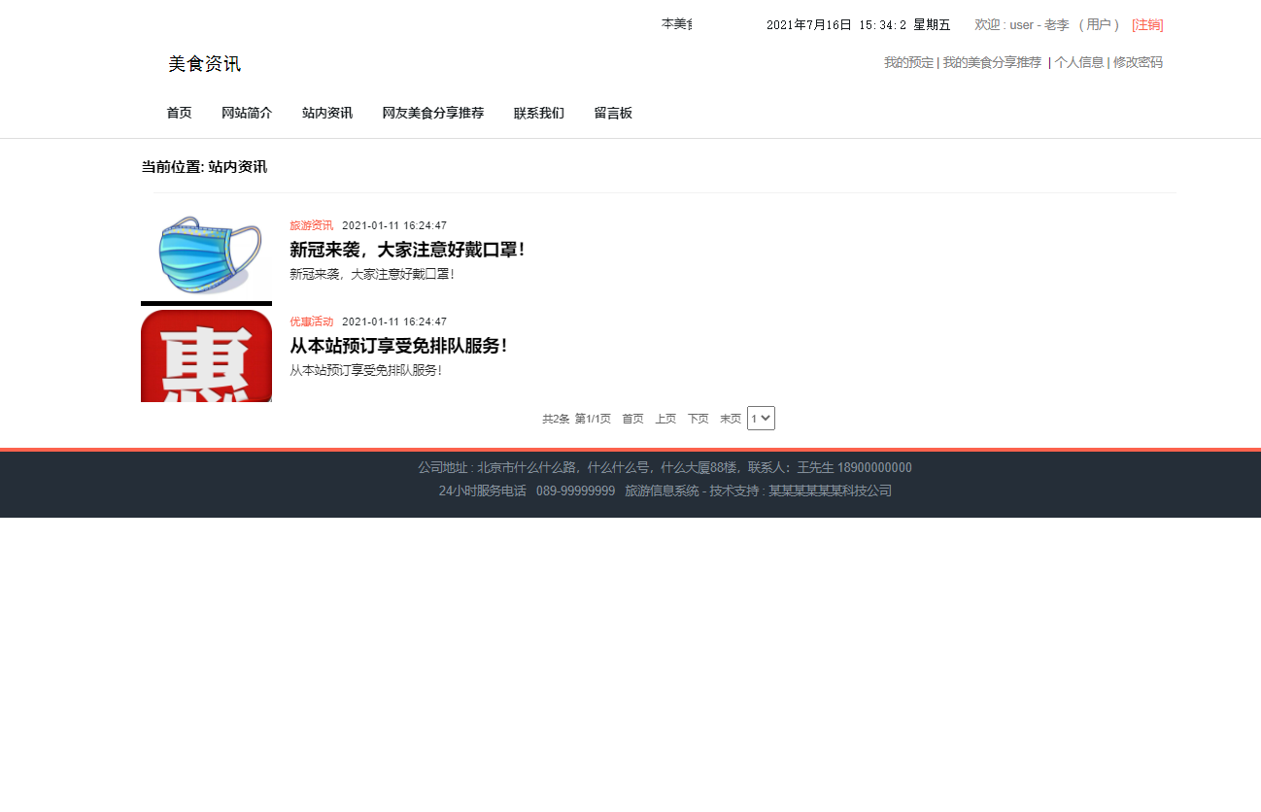The width and height of the screenshot is (1261, 812).
Task: Open article 新冠来袭，大家注意好戴口罩!
Action: pos(406,249)
